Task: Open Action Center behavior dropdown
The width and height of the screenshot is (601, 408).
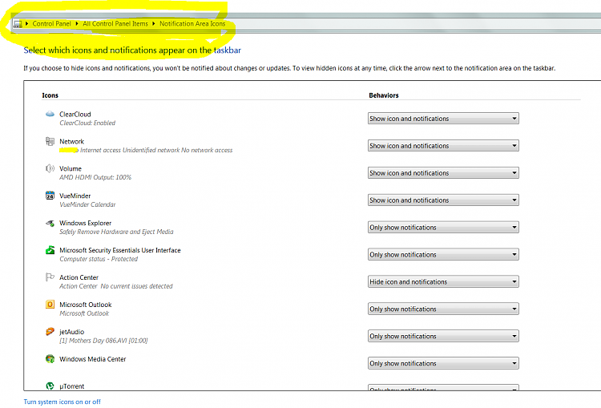Action: click(x=443, y=282)
